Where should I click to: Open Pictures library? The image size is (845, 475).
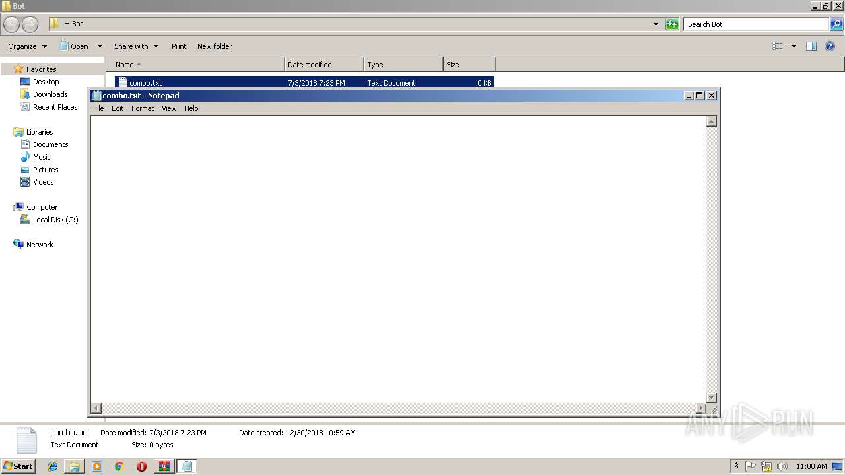46,170
